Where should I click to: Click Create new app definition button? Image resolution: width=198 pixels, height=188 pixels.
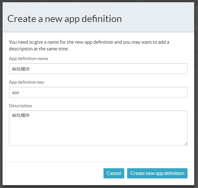point(157,173)
